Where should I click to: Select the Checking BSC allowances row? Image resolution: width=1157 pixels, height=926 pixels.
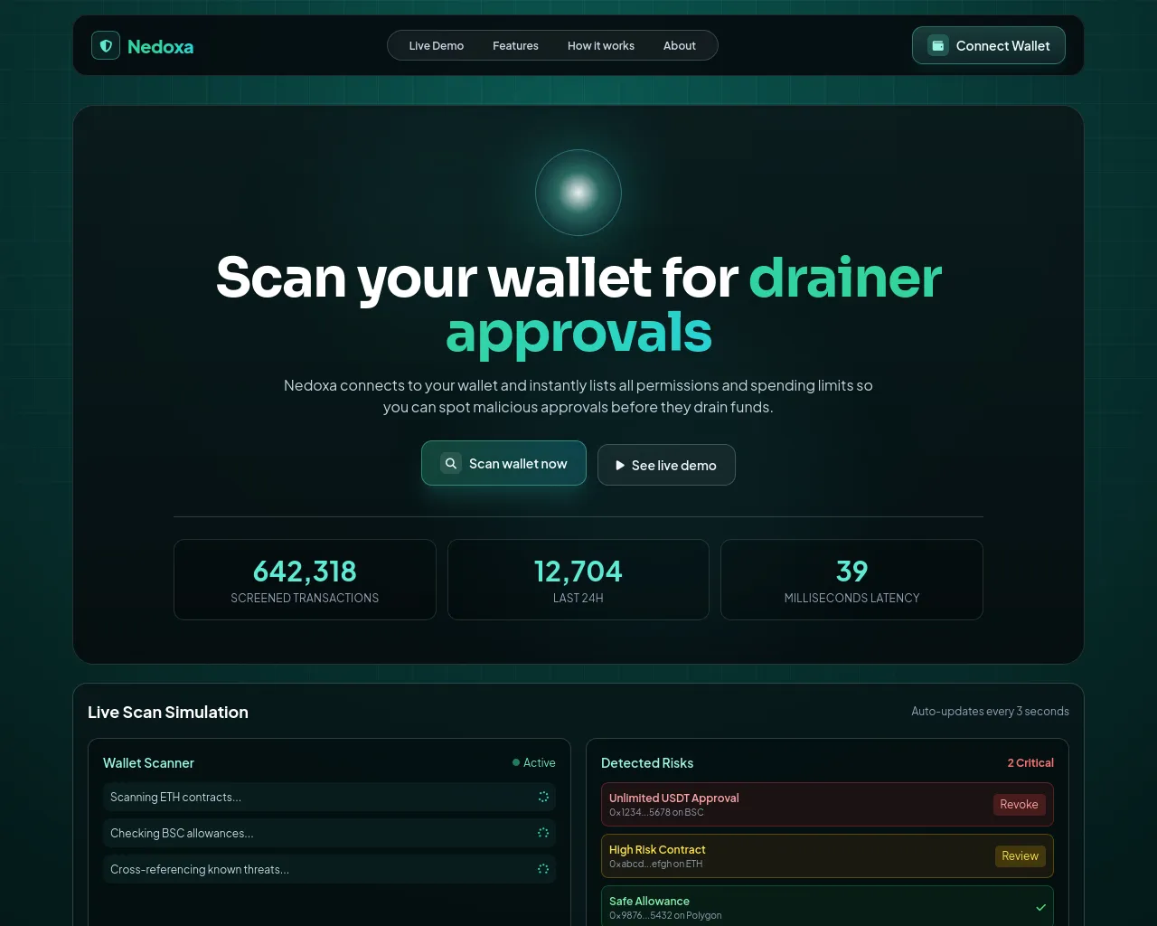[329, 833]
